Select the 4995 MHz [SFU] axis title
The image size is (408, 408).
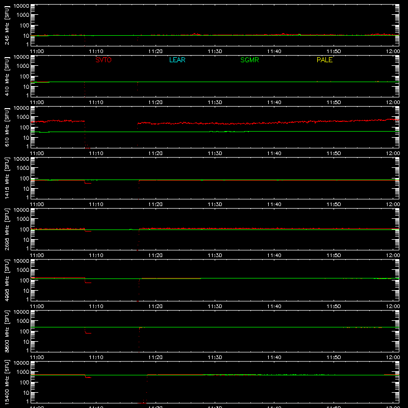pos(7,280)
